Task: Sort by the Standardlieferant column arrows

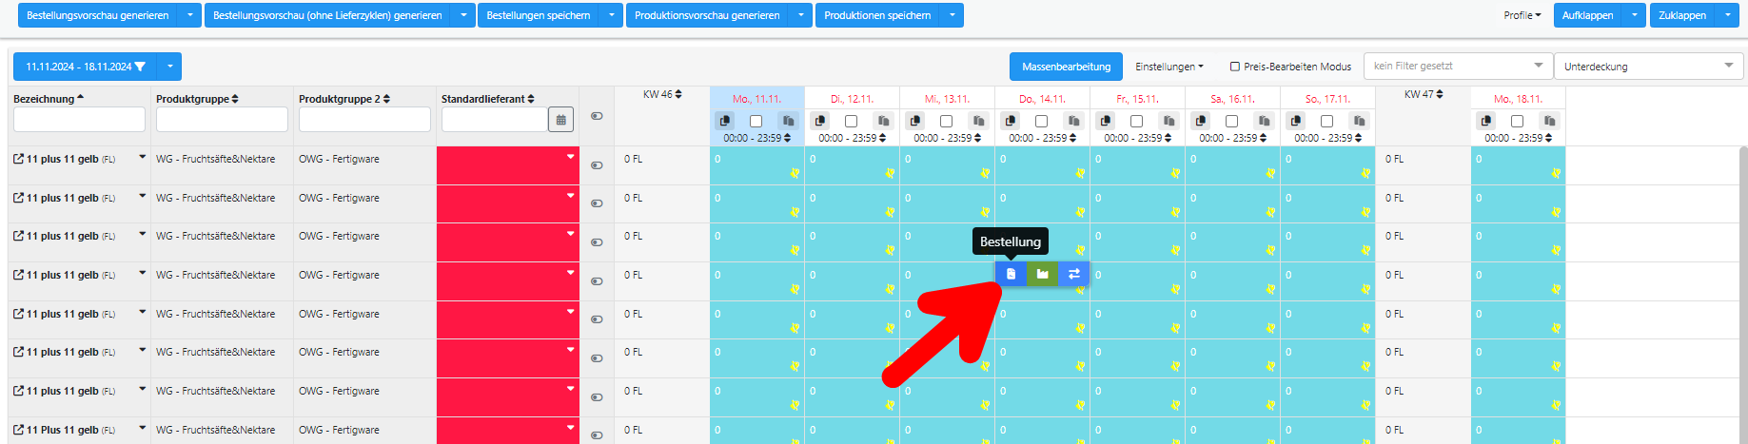Action: (x=531, y=99)
